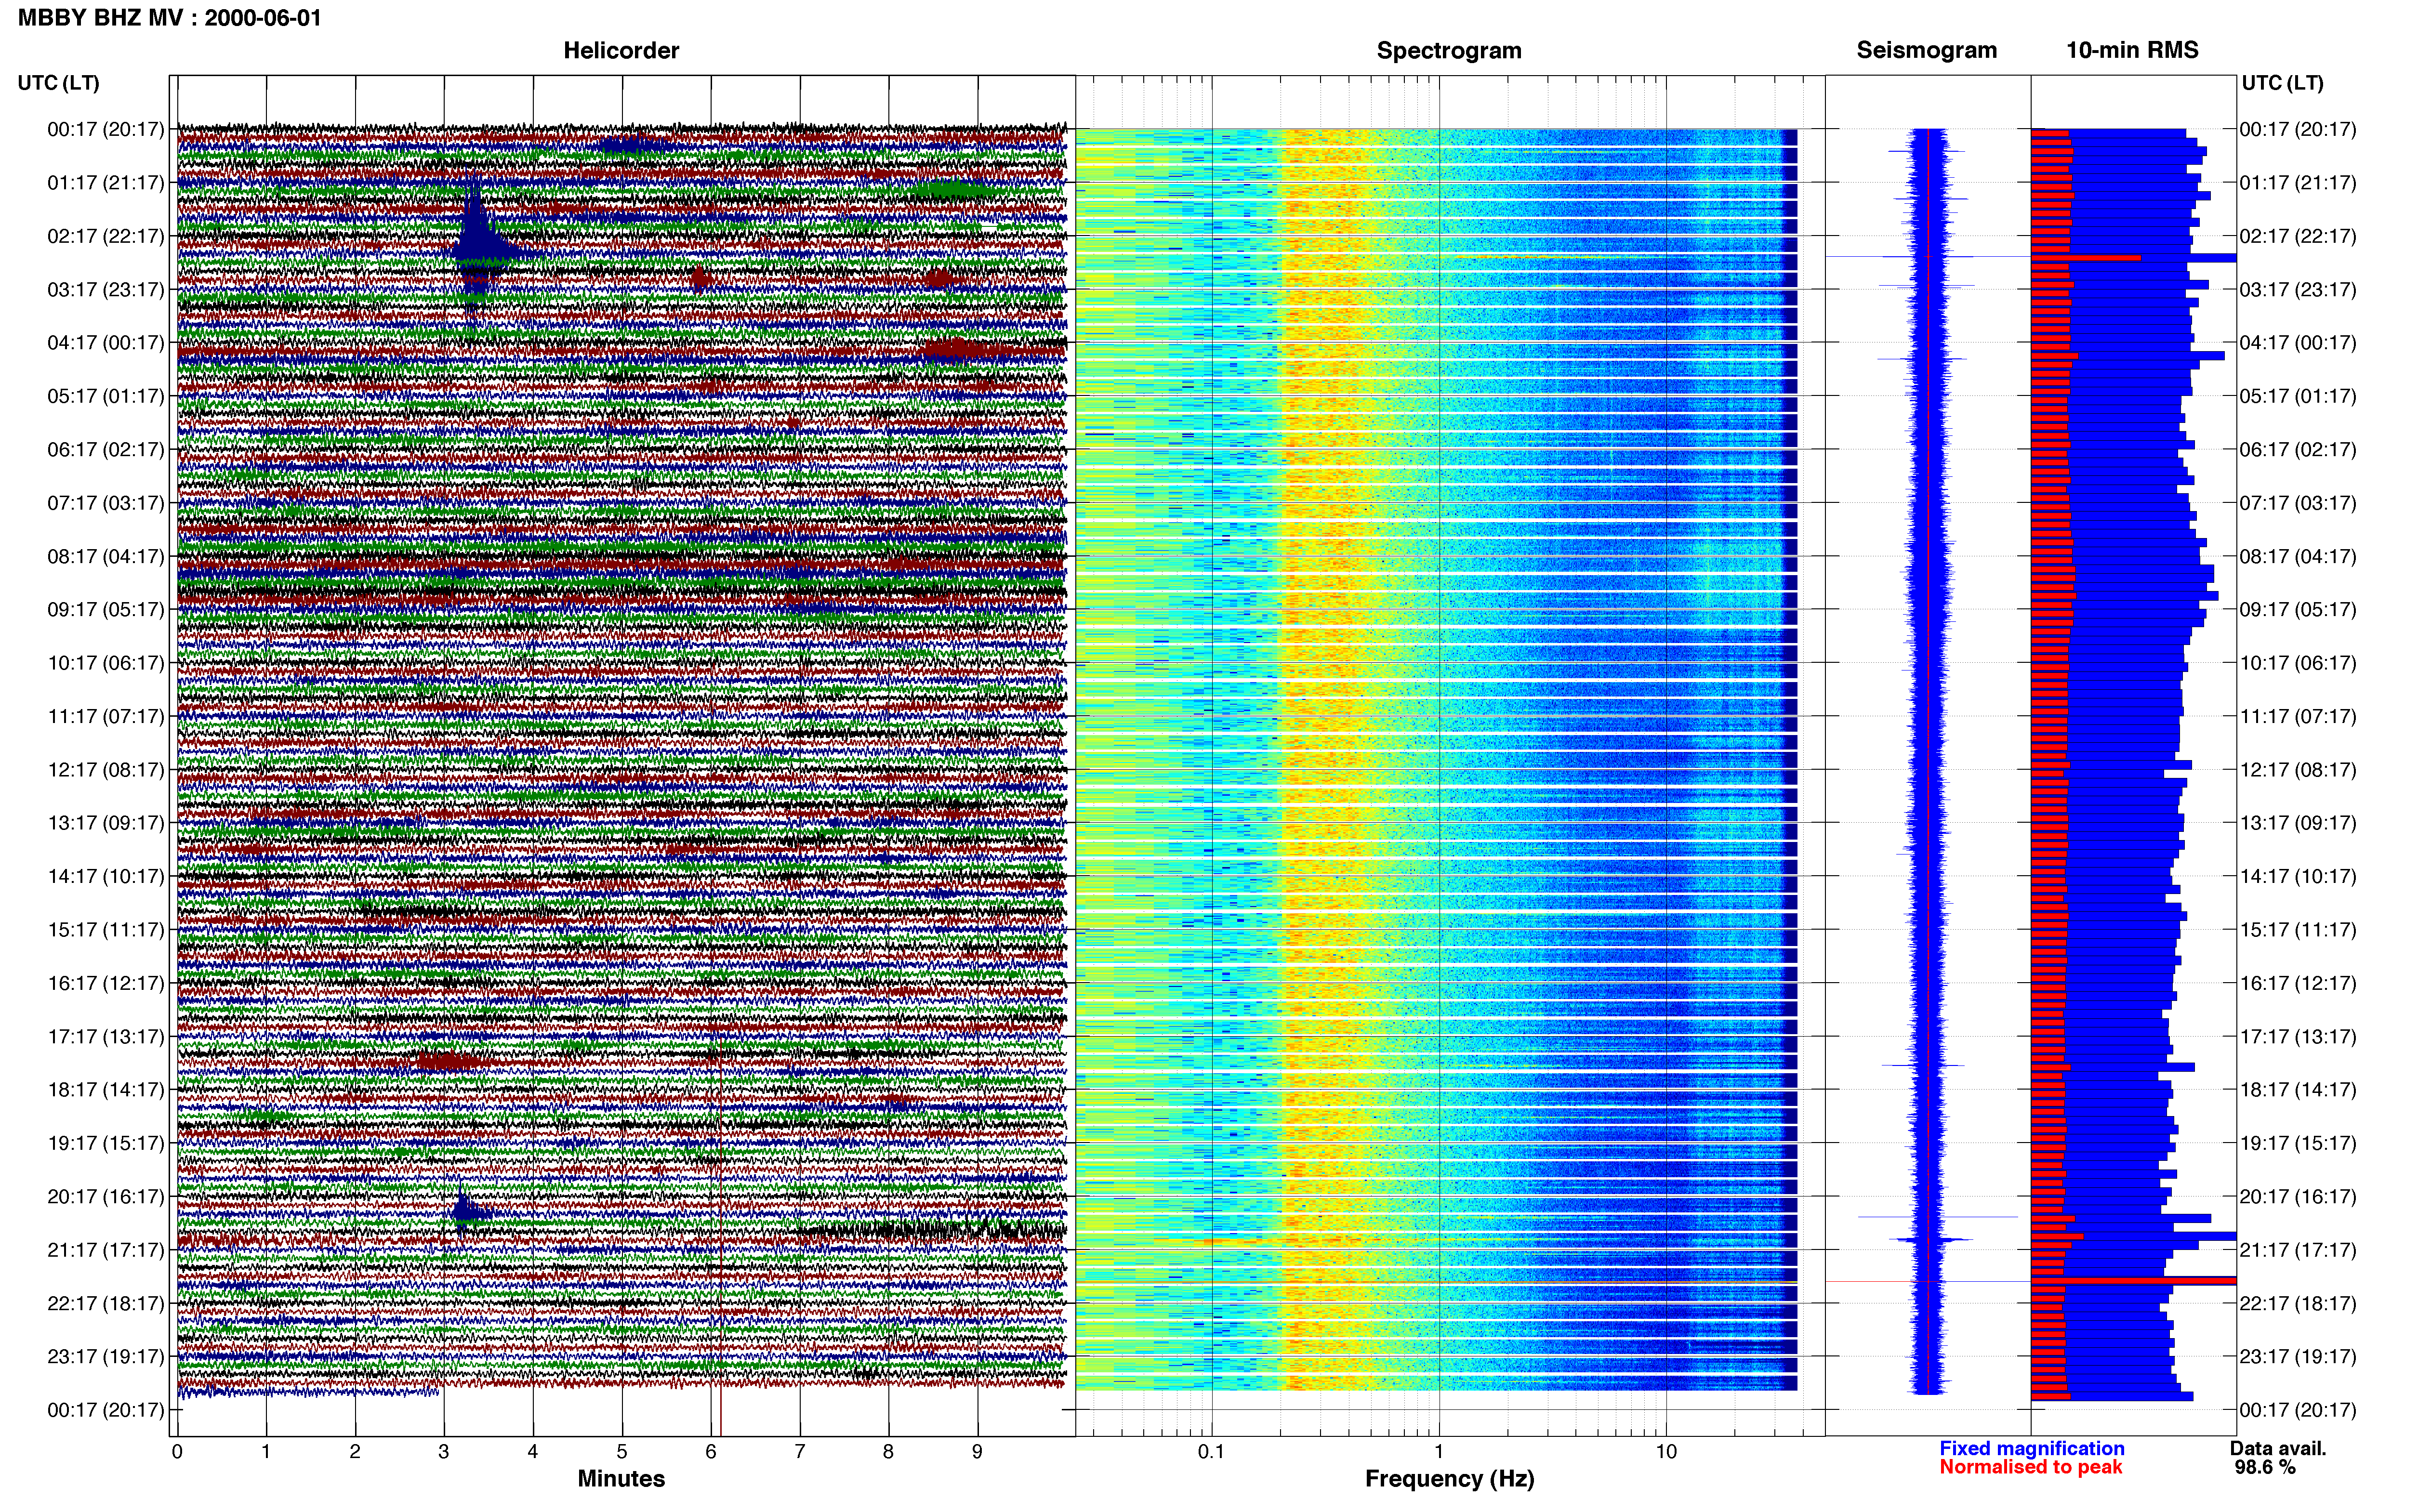Click right time label 03:17 (23:17)

pyautogui.click(x=2298, y=290)
